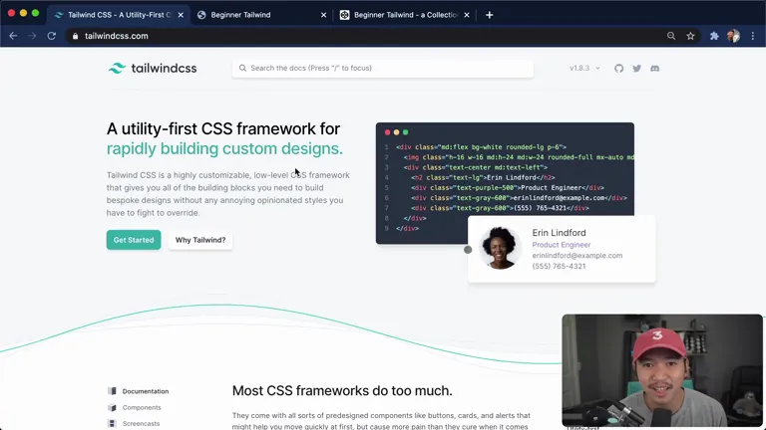
Task: Click the Screencasts sidebar icon
Action: pos(113,424)
